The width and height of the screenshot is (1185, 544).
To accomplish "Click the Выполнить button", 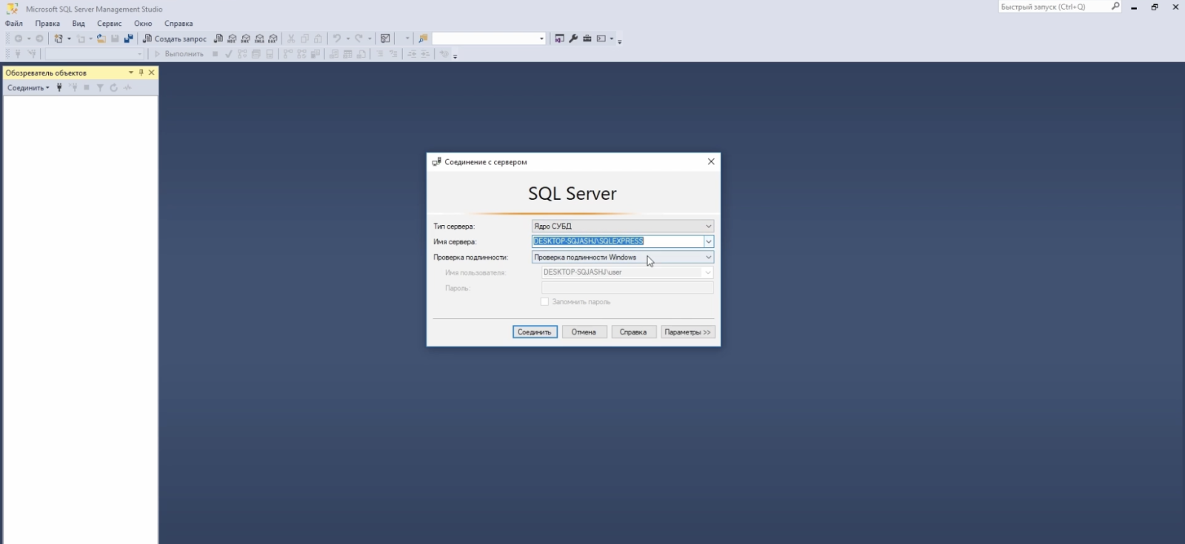I will pos(178,54).
